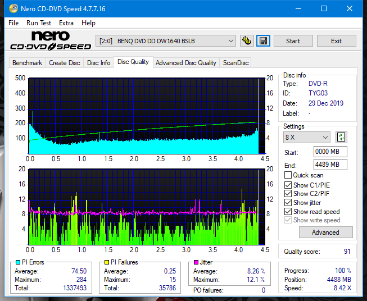Click the PO failures value 0
The height and width of the screenshot is (301, 367).
264,290
